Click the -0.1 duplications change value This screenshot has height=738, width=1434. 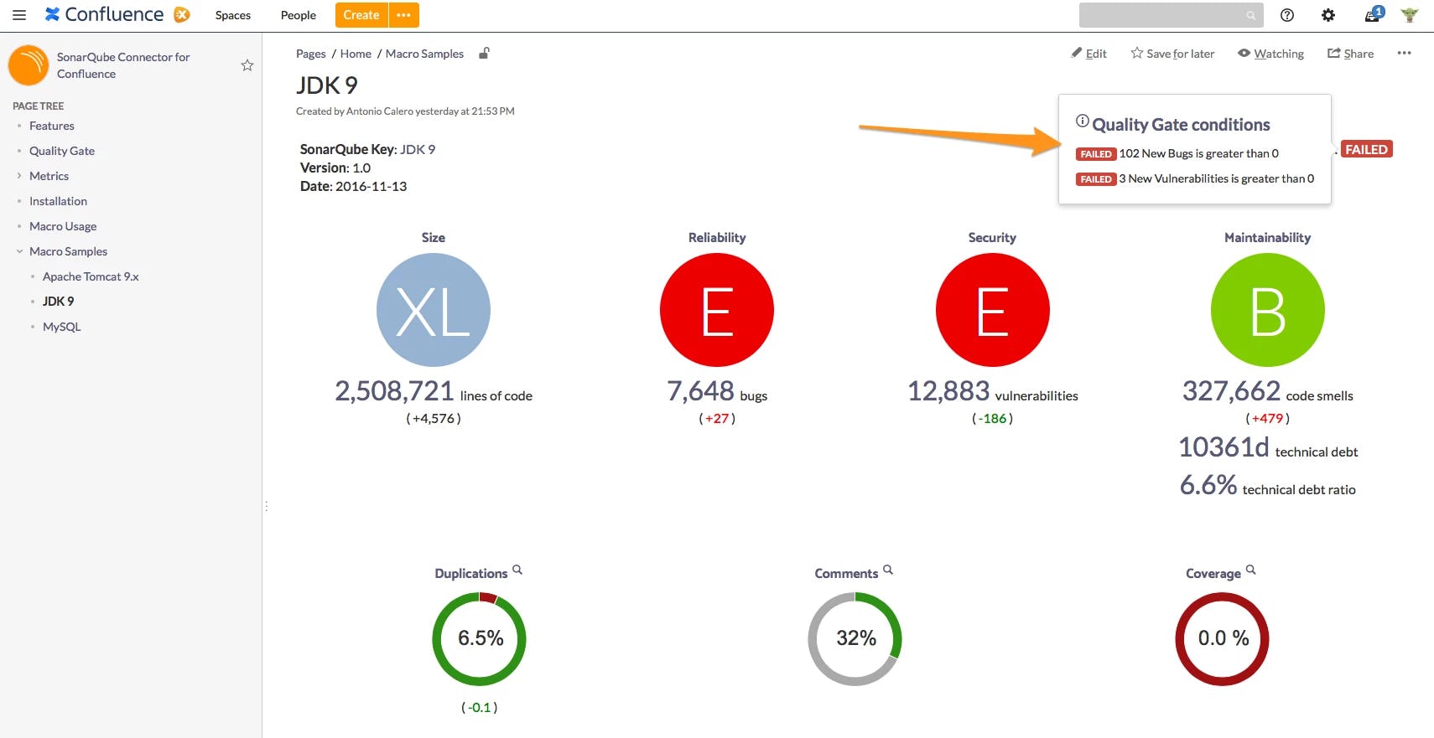tap(480, 707)
